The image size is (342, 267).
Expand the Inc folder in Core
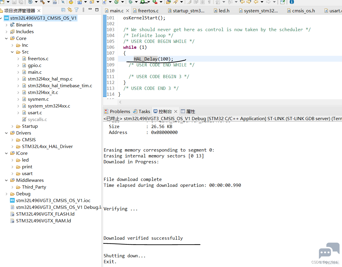12,45
